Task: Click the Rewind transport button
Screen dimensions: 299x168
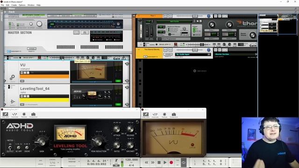Action: tap(146, 162)
